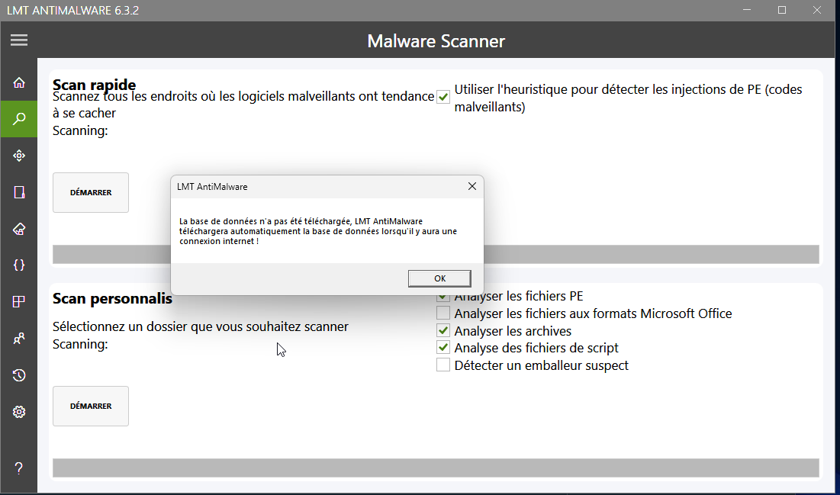Viewport: 840px width, 495px height.
Task: Open the users sidebar icon
Action: click(19, 339)
